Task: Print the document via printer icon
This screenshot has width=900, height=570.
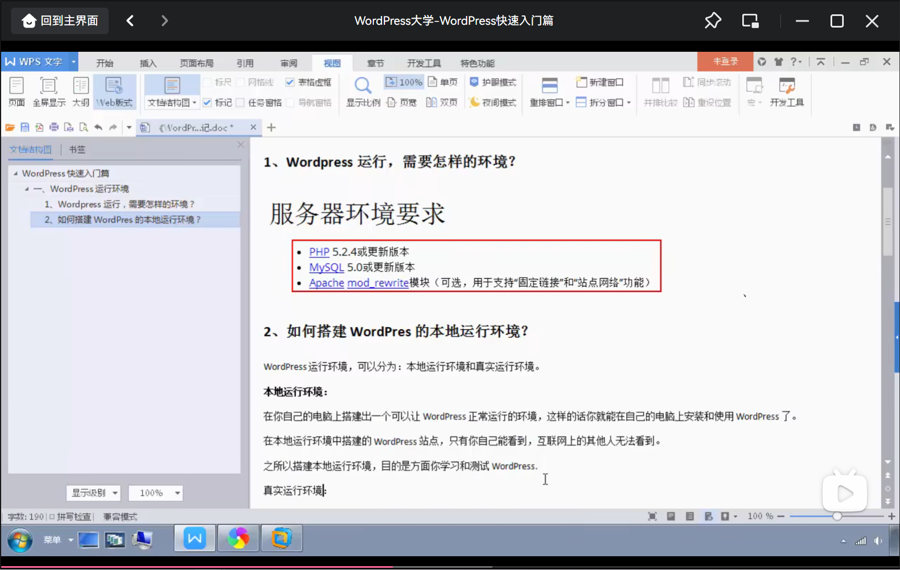Action: click(54, 127)
